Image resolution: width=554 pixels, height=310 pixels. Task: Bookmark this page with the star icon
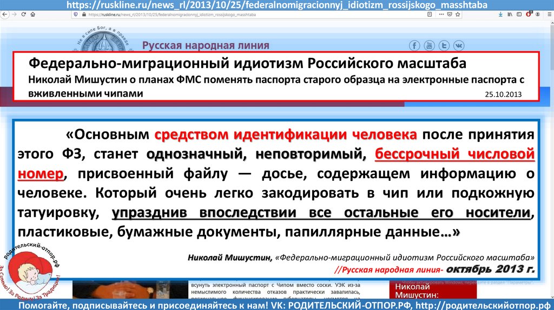458,15
